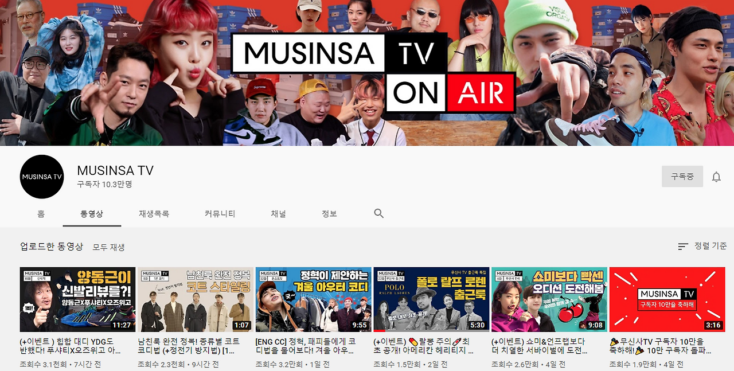Viewport: 734px width, 371px height.
Task: Go to the 커뮤니티 tab
Action: (x=220, y=213)
